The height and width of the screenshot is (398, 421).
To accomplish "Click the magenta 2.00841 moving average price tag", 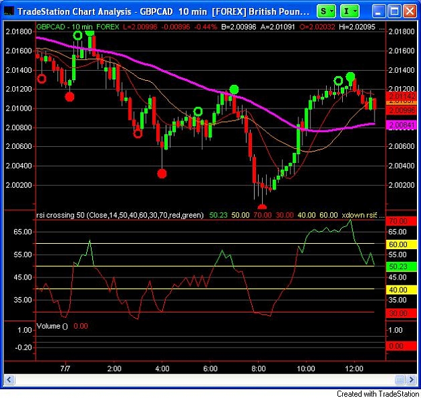I will [401, 125].
